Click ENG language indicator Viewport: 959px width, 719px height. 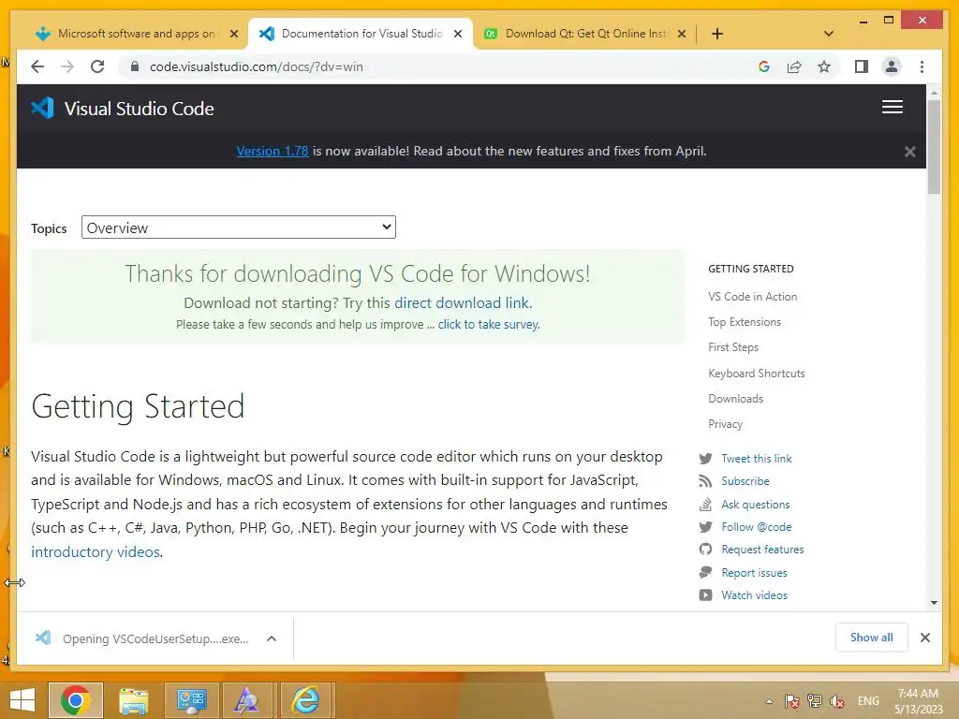point(868,701)
